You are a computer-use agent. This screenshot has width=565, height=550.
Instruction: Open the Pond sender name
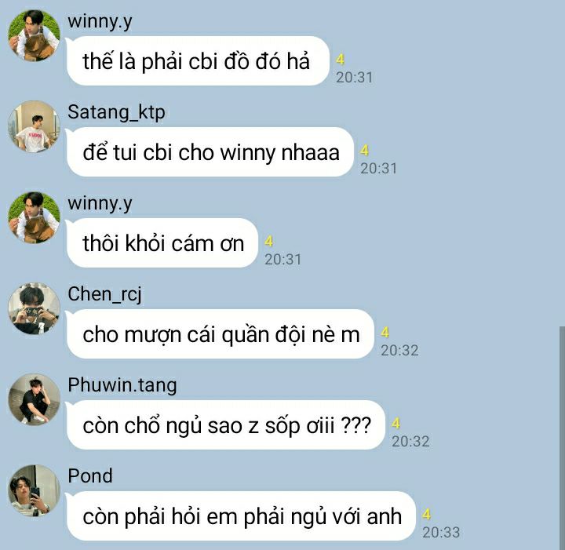coord(90,475)
